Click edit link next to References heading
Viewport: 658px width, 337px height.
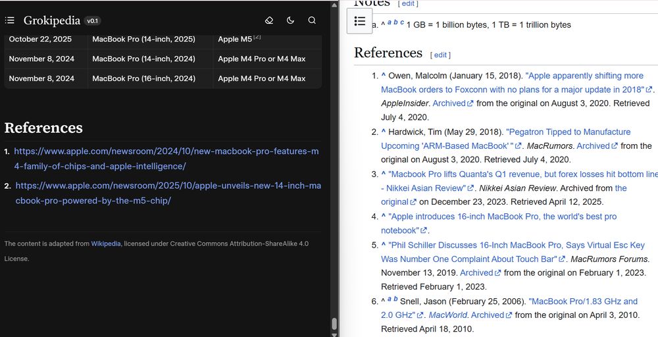(440, 55)
